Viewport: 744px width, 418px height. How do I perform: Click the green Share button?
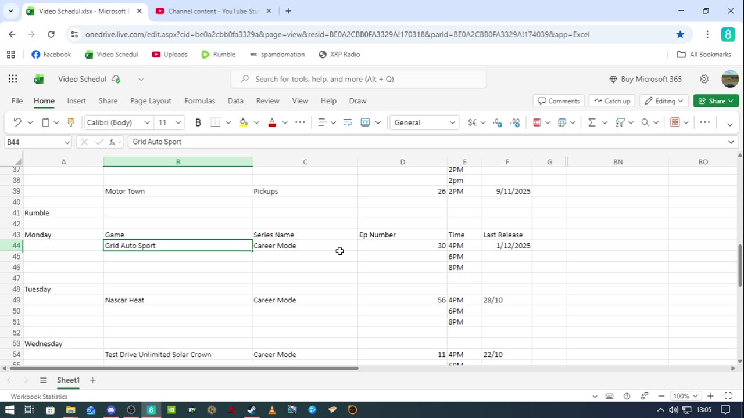(x=716, y=101)
